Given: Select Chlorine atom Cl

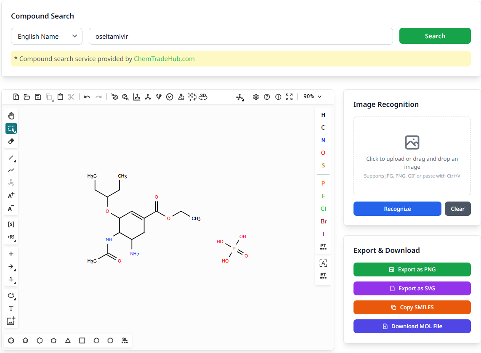Looking at the screenshot, I should (323, 209).
